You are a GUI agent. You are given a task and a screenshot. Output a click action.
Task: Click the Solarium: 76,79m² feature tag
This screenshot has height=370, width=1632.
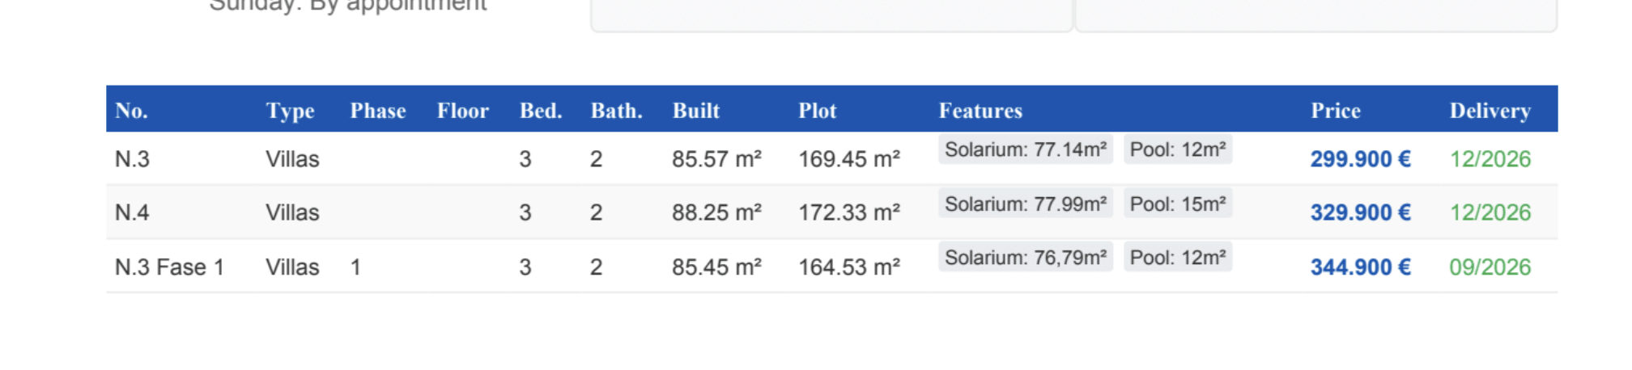[1025, 258]
